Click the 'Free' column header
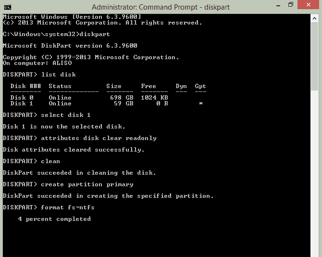The width and height of the screenshot is (322, 257). 149,86
